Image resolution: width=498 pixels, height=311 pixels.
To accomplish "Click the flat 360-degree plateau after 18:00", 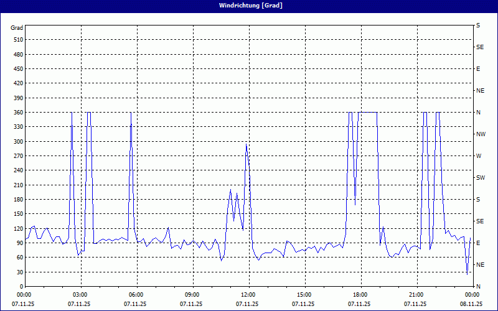I will tap(369, 113).
